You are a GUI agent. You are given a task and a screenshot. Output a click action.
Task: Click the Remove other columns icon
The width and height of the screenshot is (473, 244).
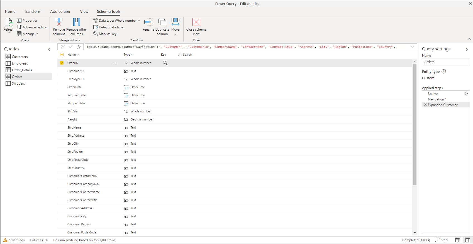pyautogui.click(x=77, y=22)
